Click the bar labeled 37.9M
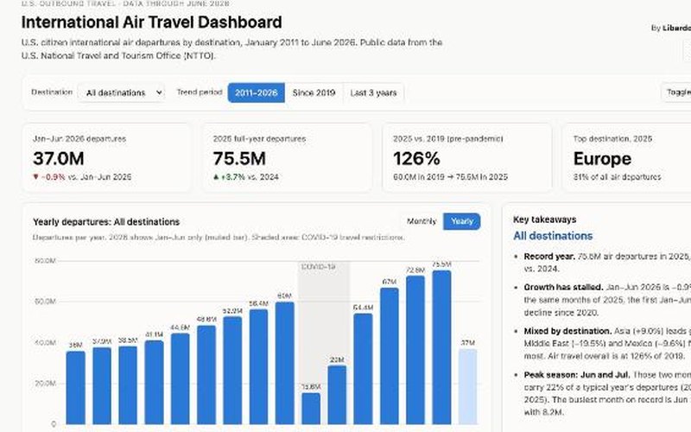 [102, 385]
